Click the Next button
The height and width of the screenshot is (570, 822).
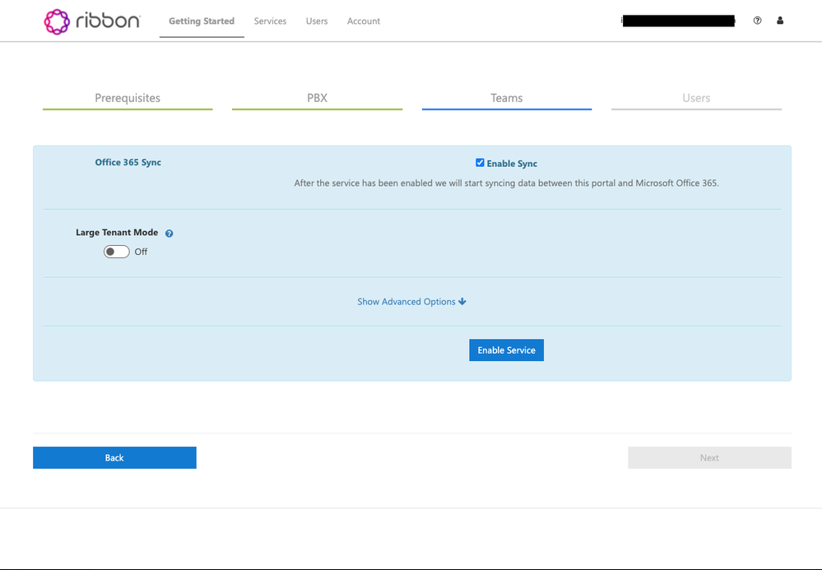click(x=709, y=458)
